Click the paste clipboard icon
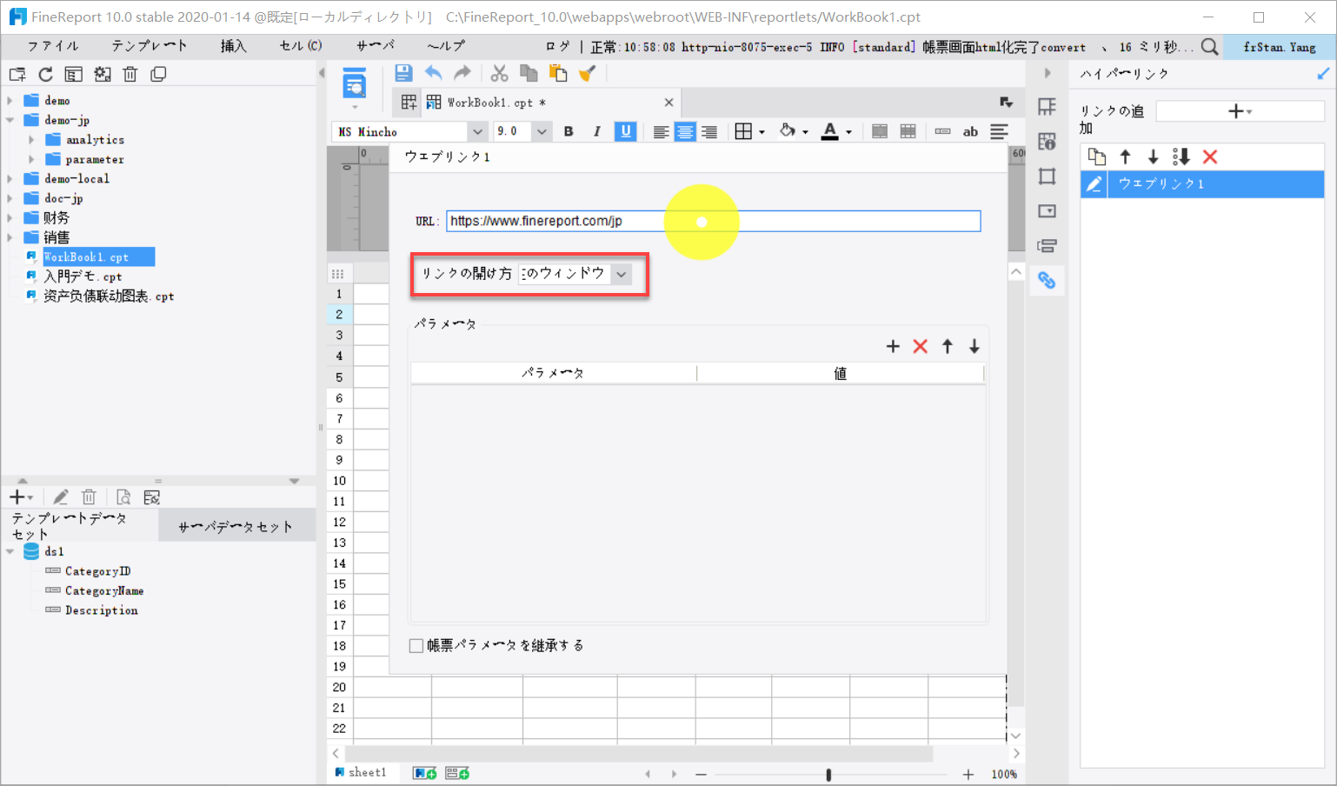 [x=557, y=73]
